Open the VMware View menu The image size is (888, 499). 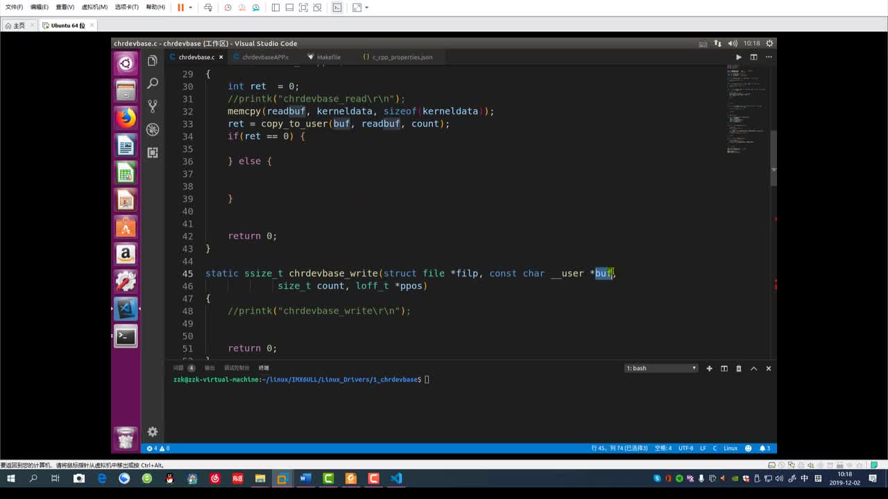point(65,7)
